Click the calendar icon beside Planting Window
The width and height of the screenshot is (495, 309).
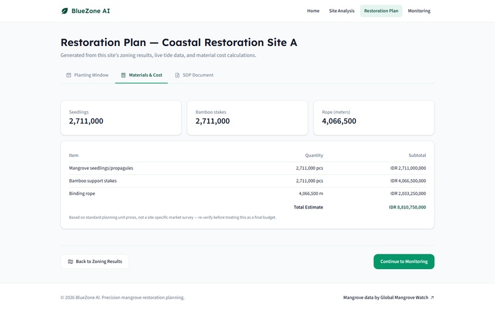coord(69,75)
